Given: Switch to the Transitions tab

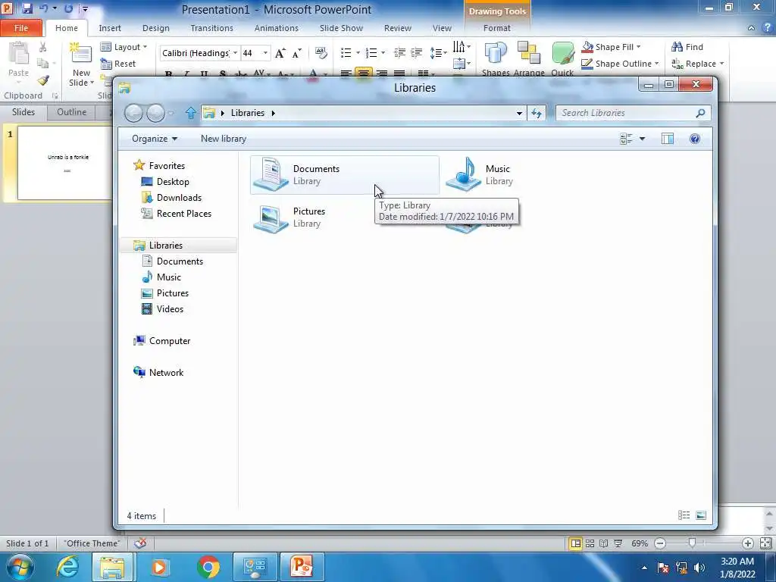Looking at the screenshot, I should (x=212, y=28).
